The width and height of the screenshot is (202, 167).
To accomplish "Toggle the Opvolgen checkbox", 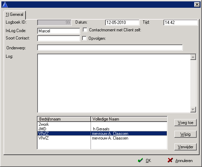I will coord(84,38).
